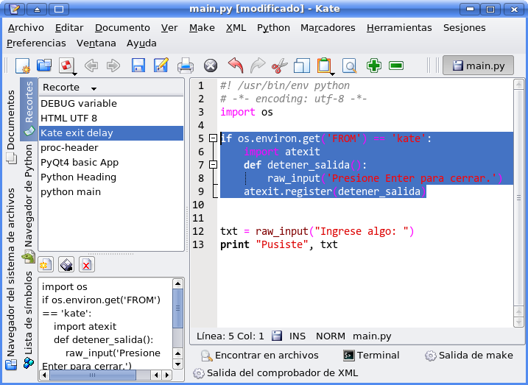Click the gray circular stop icon
The height and width of the screenshot is (385, 528).
tap(211, 66)
